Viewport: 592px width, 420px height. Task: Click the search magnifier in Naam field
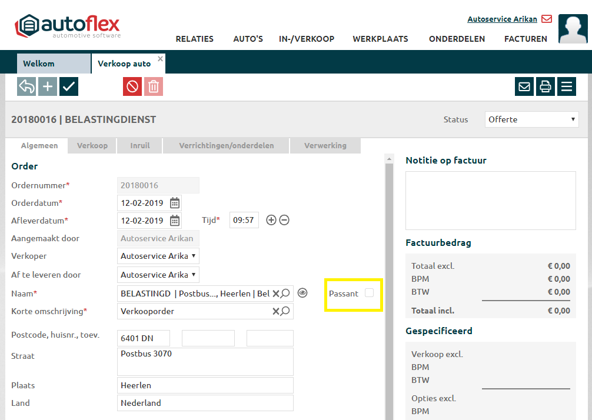[x=285, y=294]
